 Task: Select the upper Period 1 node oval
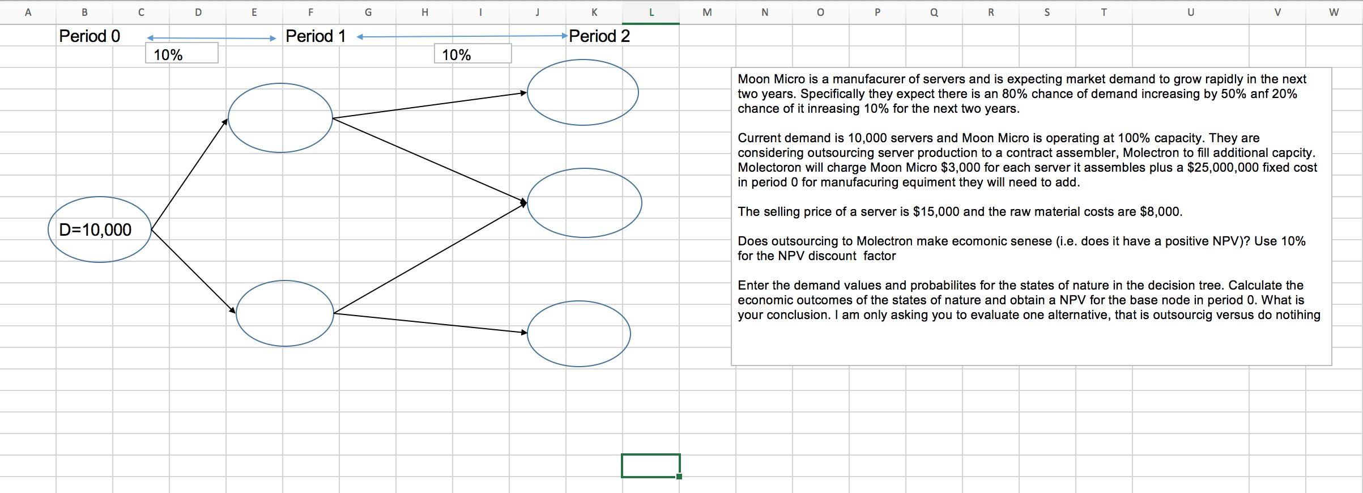(x=280, y=118)
